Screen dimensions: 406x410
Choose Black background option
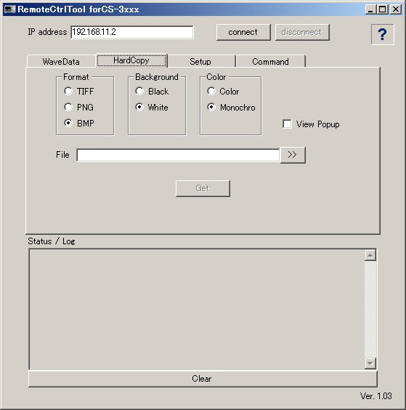(139, 91)
